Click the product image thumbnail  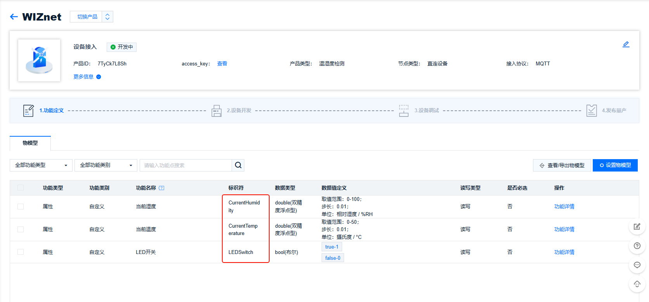(39, 60)
